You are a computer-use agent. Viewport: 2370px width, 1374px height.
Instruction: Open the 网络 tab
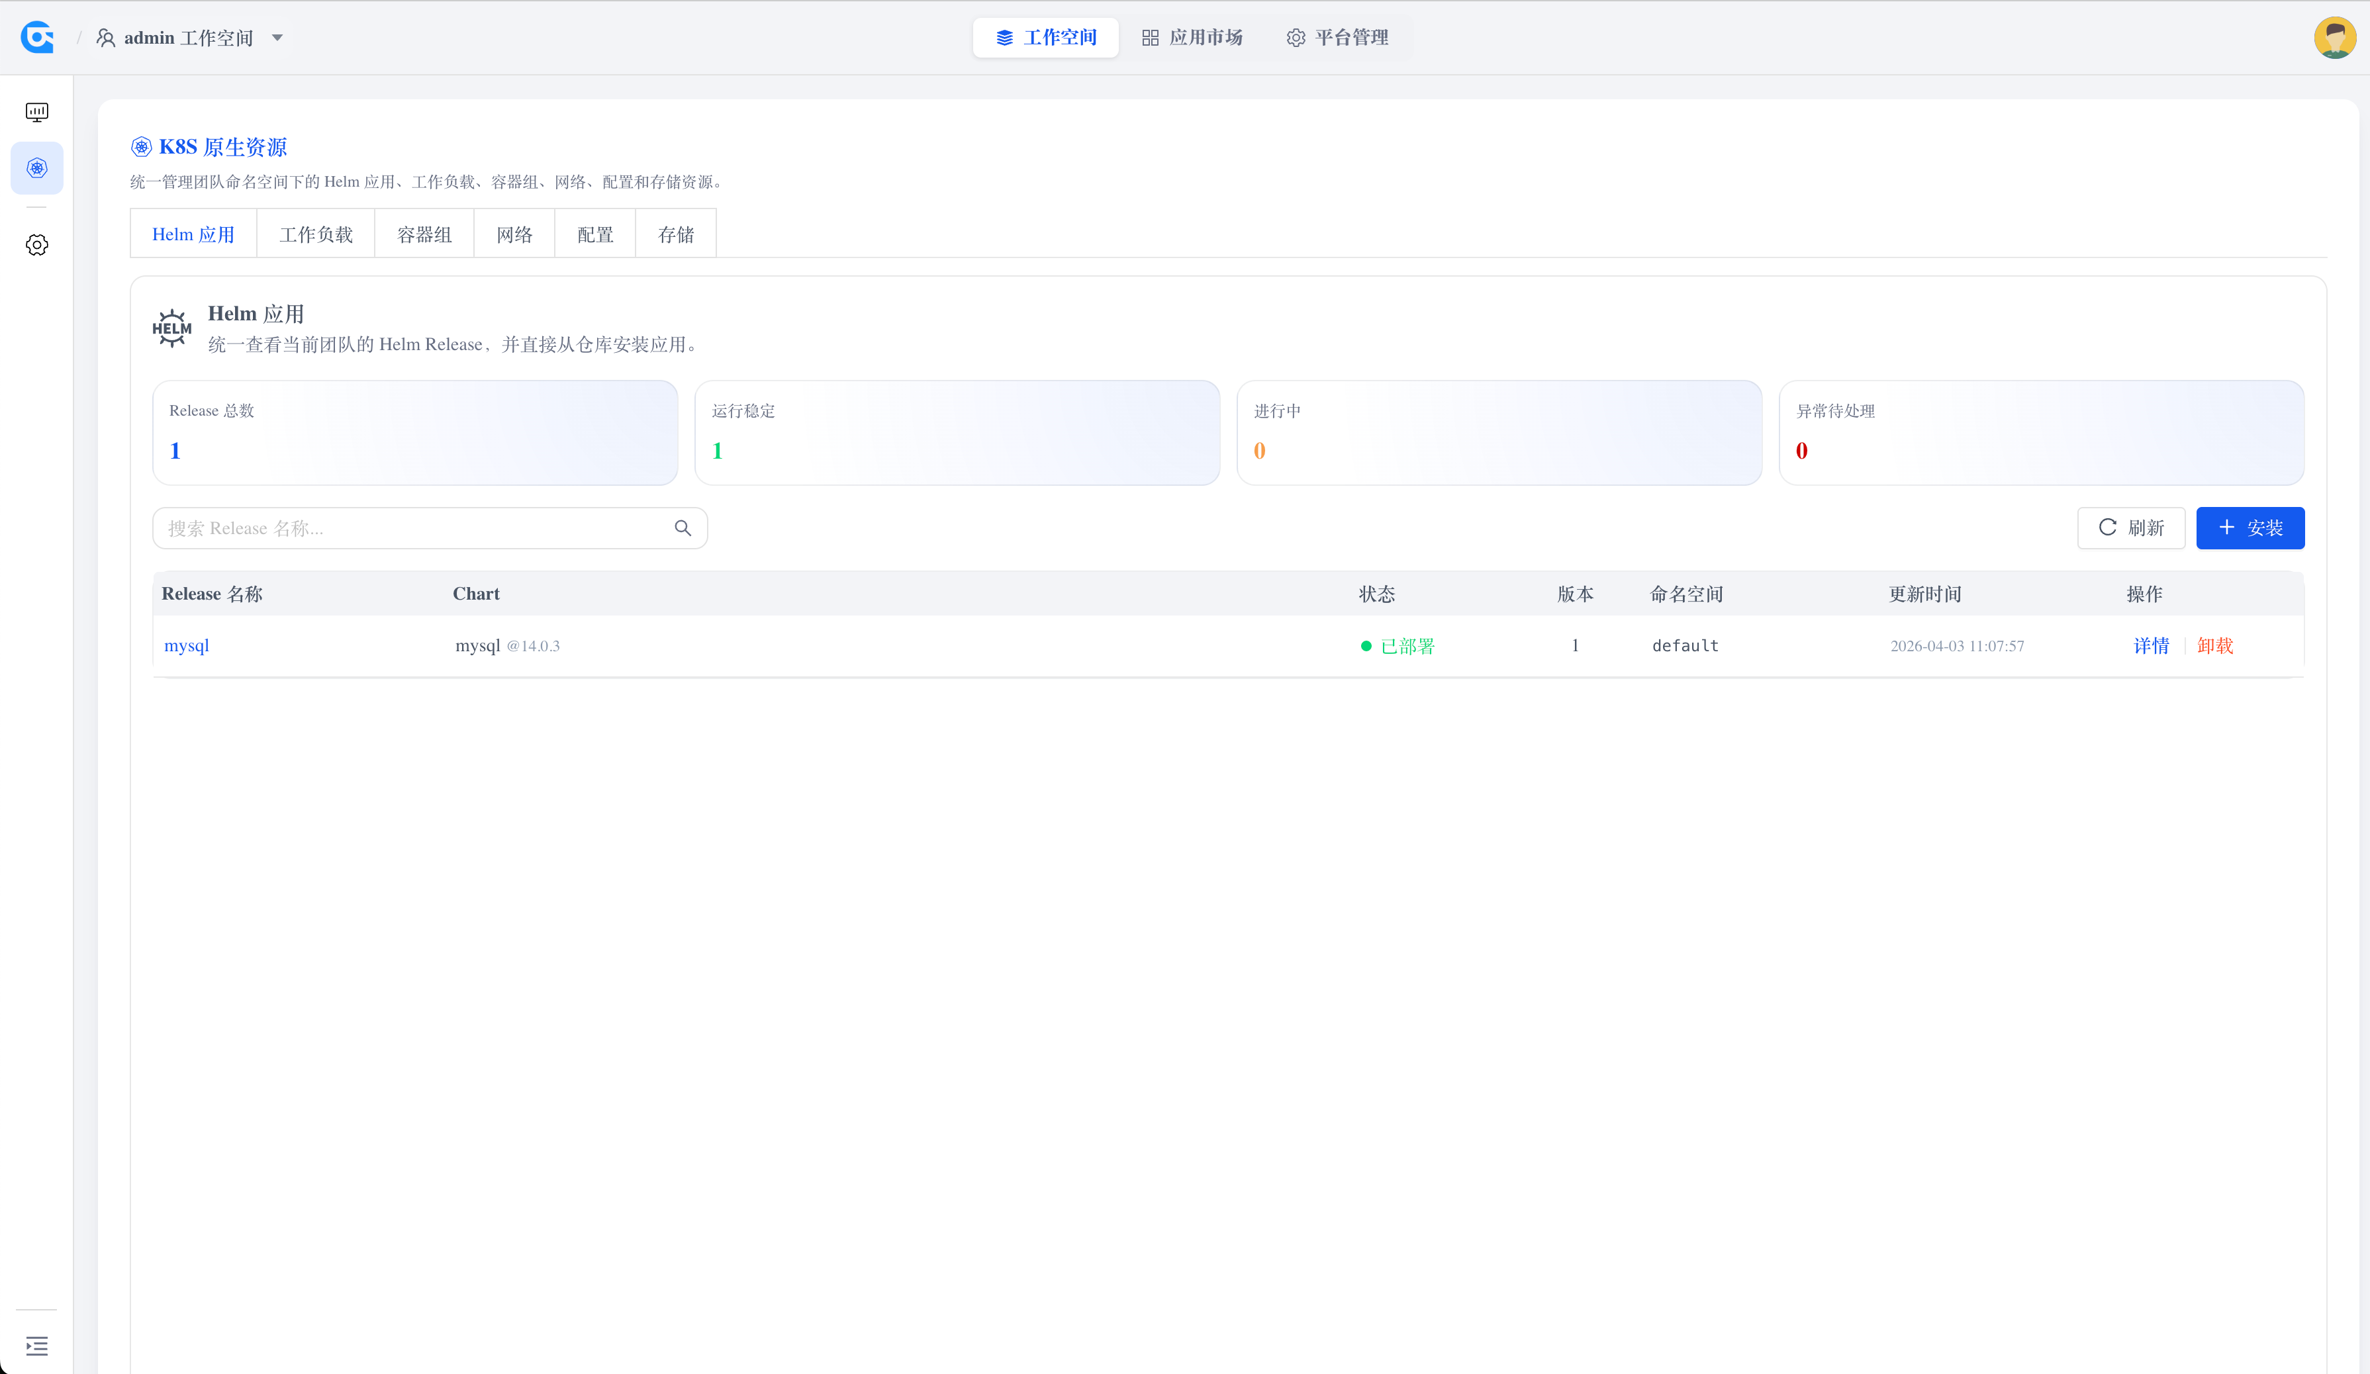pyautogui.click(x=514, y=233)
